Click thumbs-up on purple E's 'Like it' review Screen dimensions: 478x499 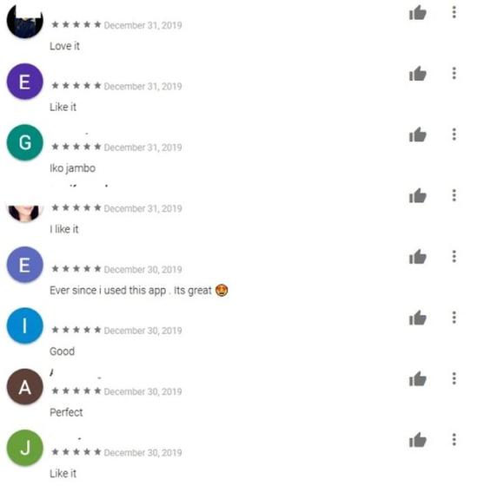tap(417, 74)
